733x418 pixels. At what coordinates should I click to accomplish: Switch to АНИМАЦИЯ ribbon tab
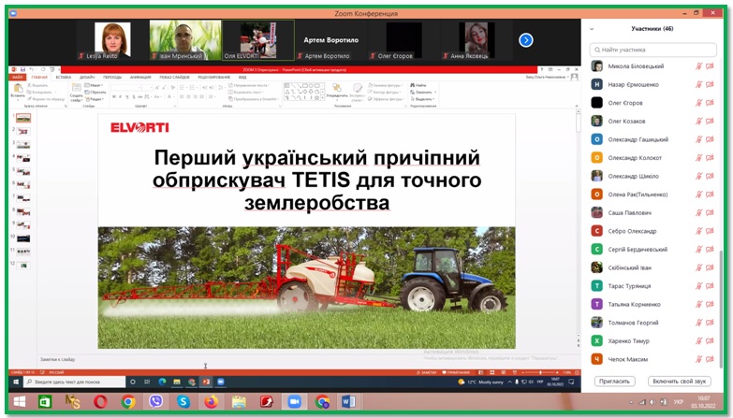click(x=140, y=77)
